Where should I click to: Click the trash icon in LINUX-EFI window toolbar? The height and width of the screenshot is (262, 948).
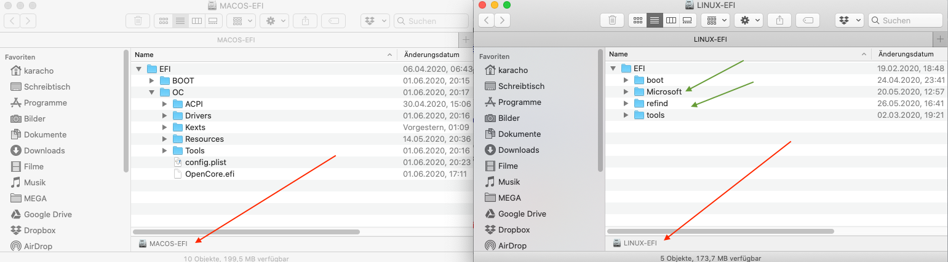pyautogui.click(x=612, y=20)
